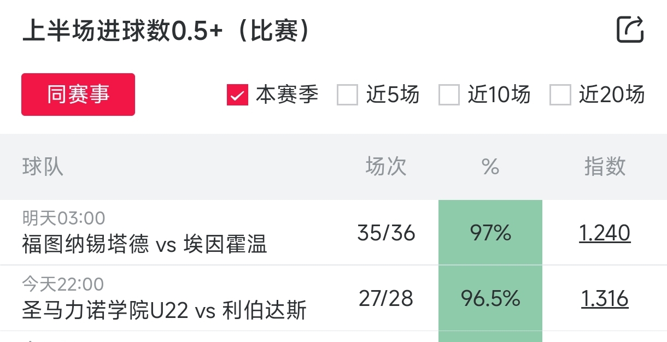Tap the 指数 column header
This screenshot has height=342, width=667.
[605, 167]
